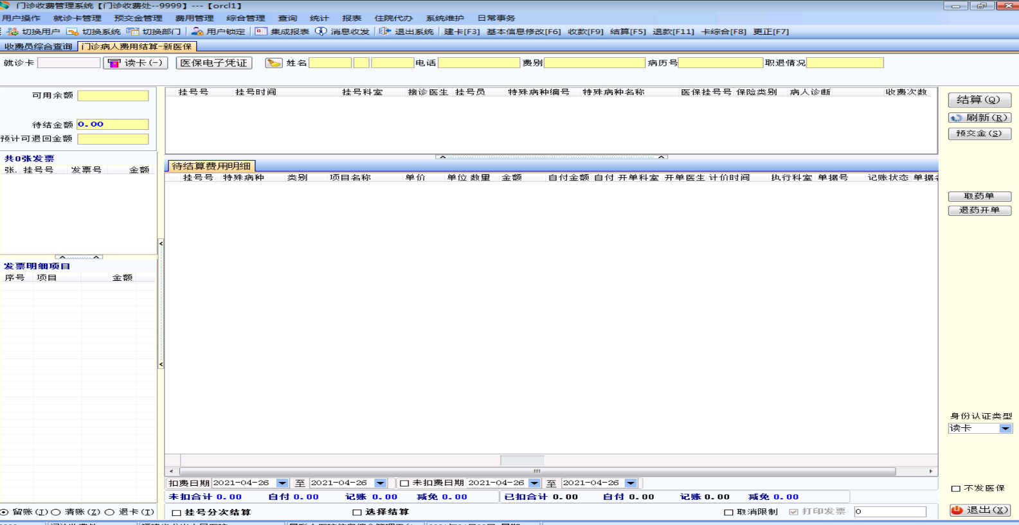Open the 未扣费日期 start date dropdown

tap(534, 483)
